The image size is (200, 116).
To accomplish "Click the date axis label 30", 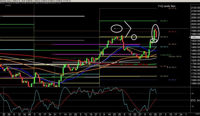I will coord(119,114).
